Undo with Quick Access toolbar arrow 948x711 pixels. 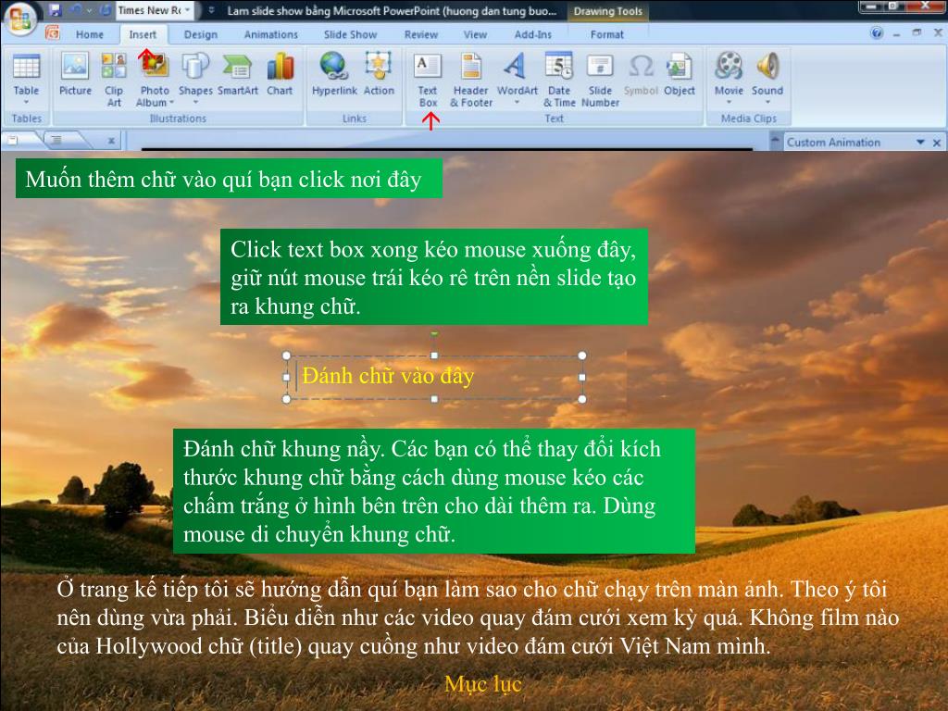click(76, 10)
